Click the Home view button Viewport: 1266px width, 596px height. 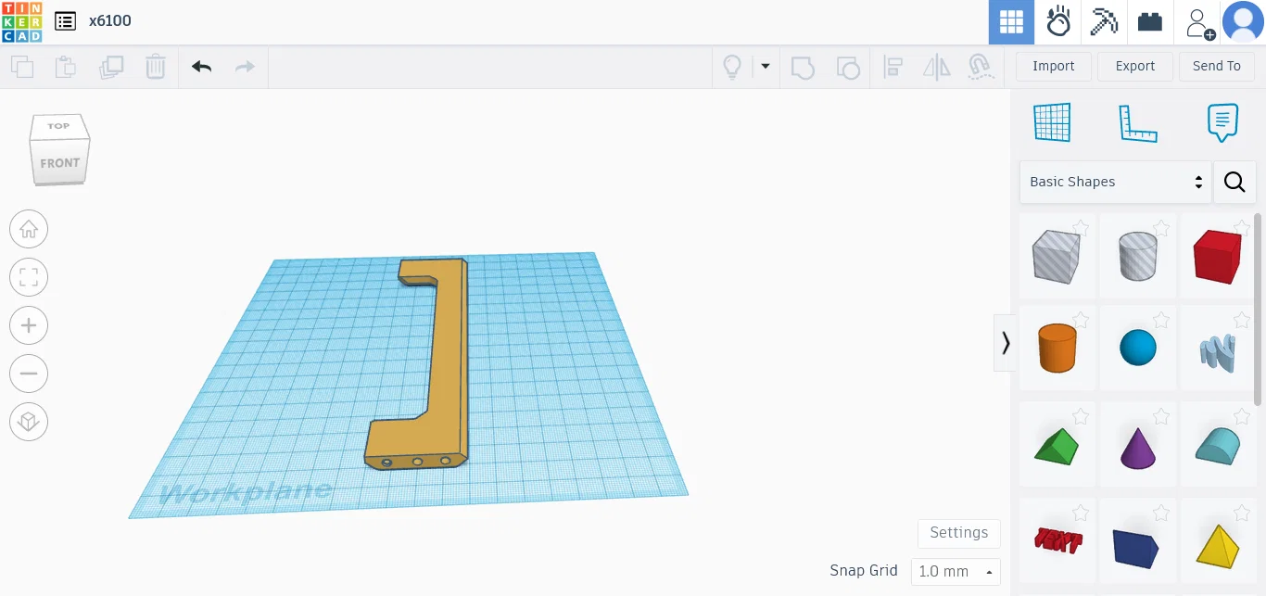tap(29, 229)
